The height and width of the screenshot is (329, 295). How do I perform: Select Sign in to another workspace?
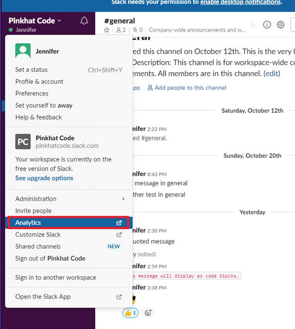tap(69, 277)
